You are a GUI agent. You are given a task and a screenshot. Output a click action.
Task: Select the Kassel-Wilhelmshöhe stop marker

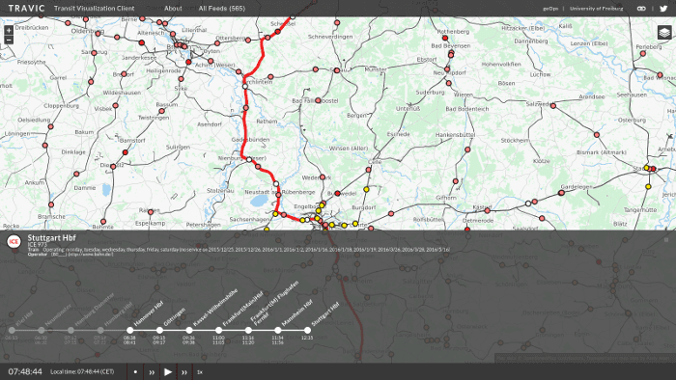click(x=189, y=330)
